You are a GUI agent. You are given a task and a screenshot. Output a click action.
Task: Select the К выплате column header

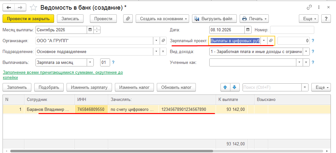pos(235,100)
